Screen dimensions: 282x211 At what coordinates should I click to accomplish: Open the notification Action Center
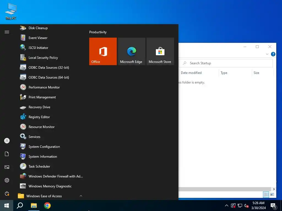tap(273, 206)
